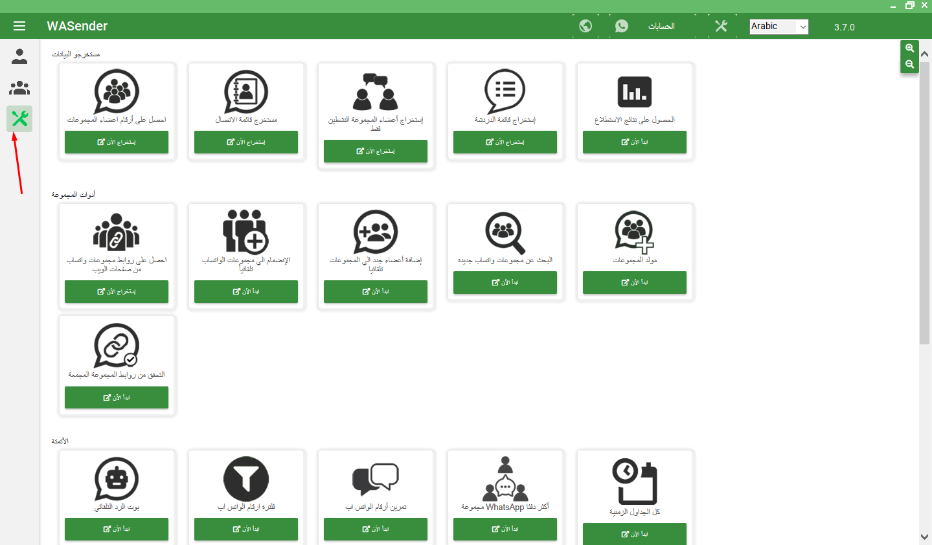This screenshot has width=932, height=545.
Task: Click the auto reply bot robot icon
Action: [x=117, y=479]
